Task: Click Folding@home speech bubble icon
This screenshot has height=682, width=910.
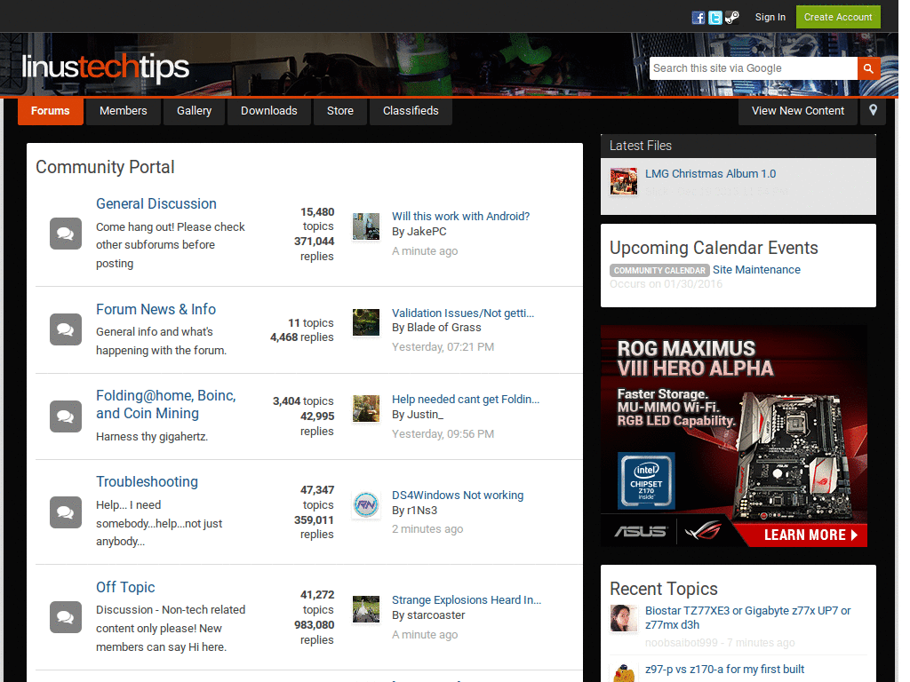Action: (66, 416)
